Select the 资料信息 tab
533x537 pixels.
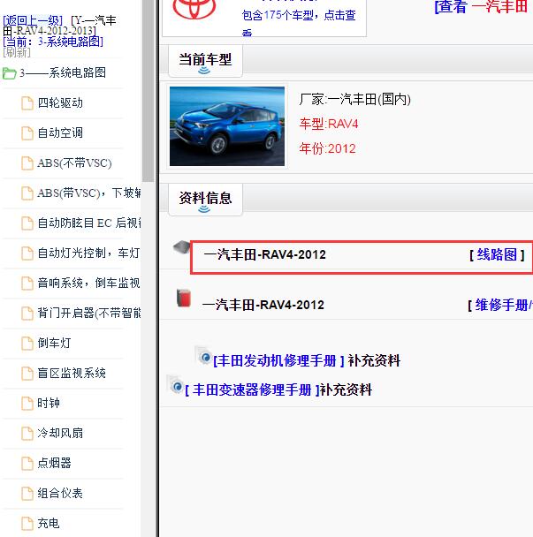[205, 199]
